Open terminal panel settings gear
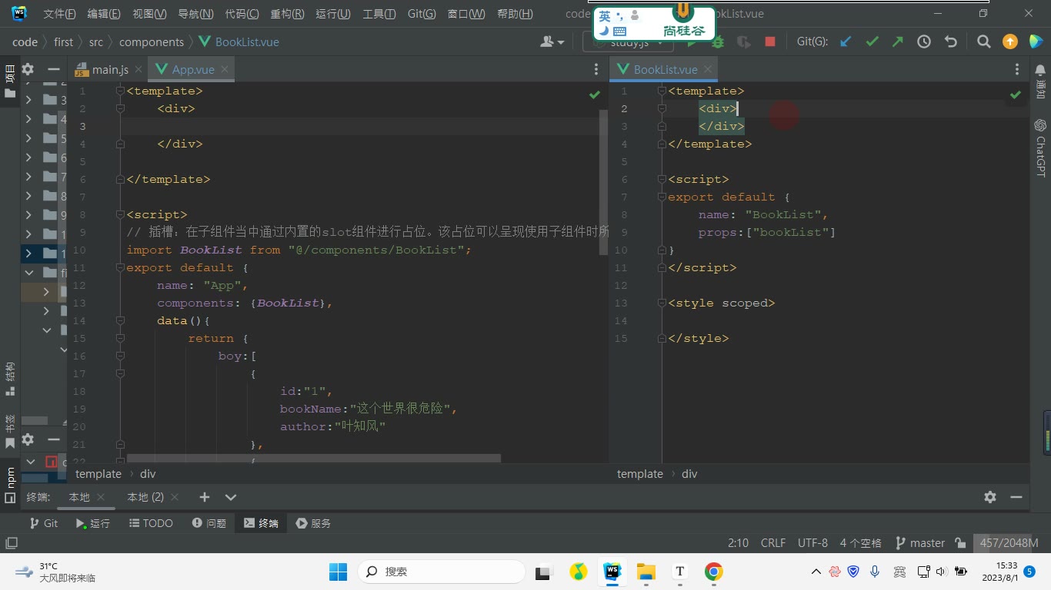Image resolution: width=1051 pixels, height=590 pixels. coord(990,497)
